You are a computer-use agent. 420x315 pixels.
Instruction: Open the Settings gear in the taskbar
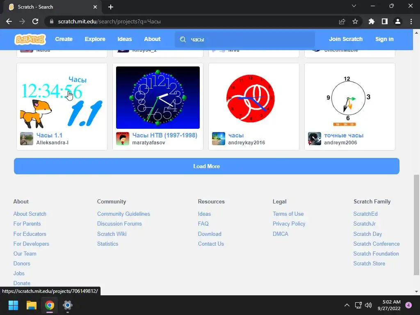tap(68, 305)
